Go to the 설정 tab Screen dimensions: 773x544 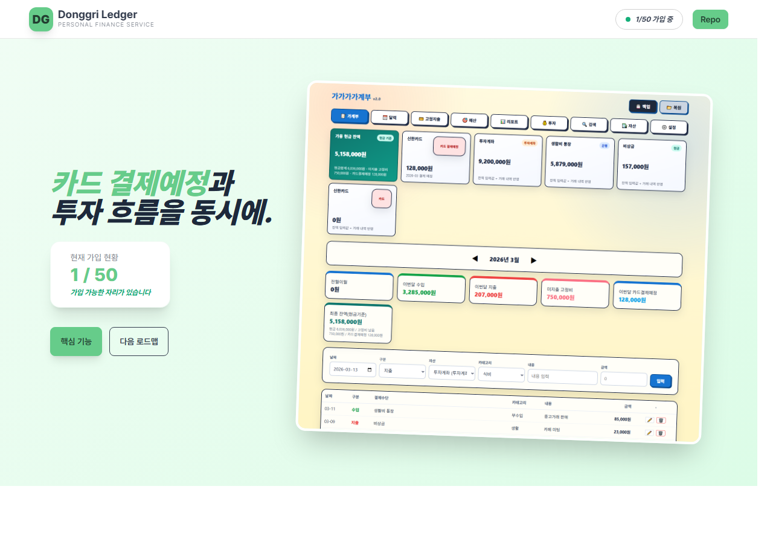[x=669, y=127]
